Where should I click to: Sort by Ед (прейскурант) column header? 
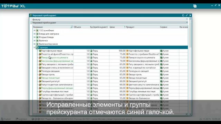(x=99, y=27)
